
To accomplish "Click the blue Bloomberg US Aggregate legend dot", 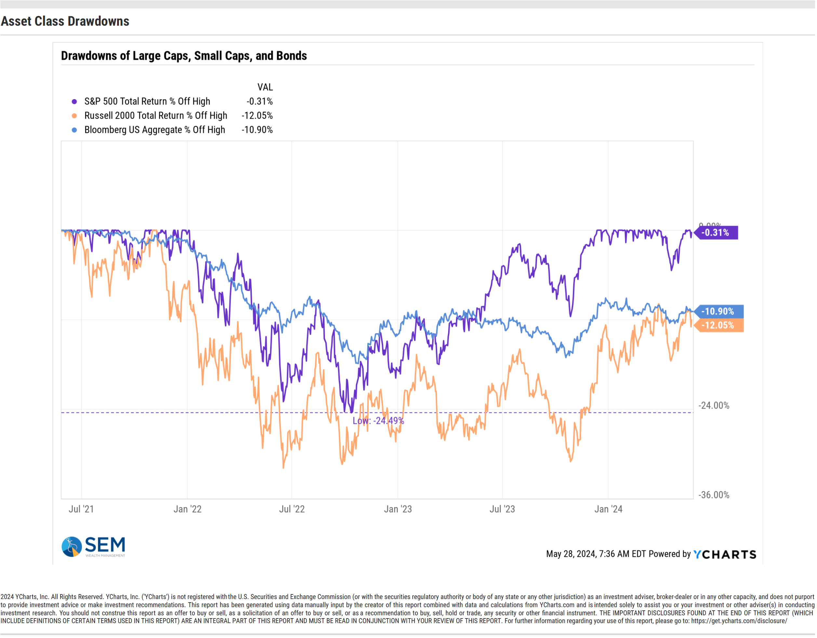I will pos(74,130).
